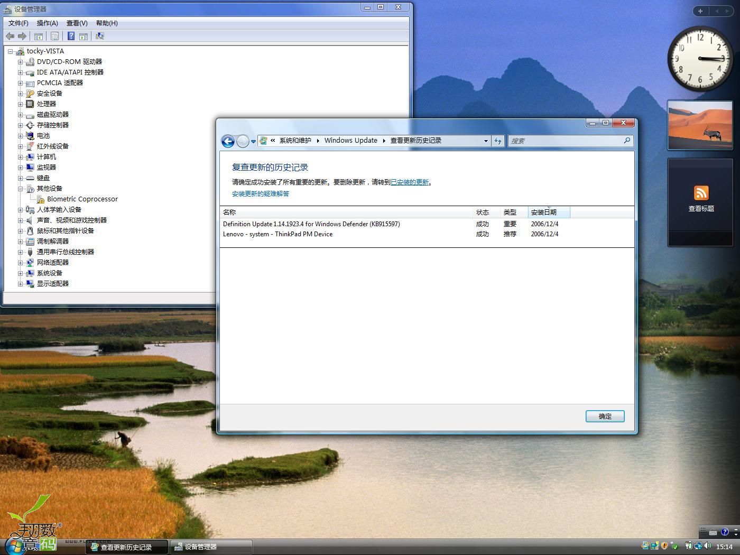The height and width of the screenshot is (555, 740).
Task: Select 调制解调器 tree item
Action: click(x=53, y=242)
